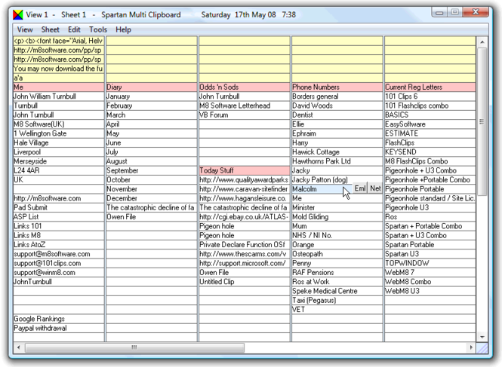Screen dimensions: 502x367
Task: Click the 'support@101clips.com' clip
Action: (x=59, y=263)
